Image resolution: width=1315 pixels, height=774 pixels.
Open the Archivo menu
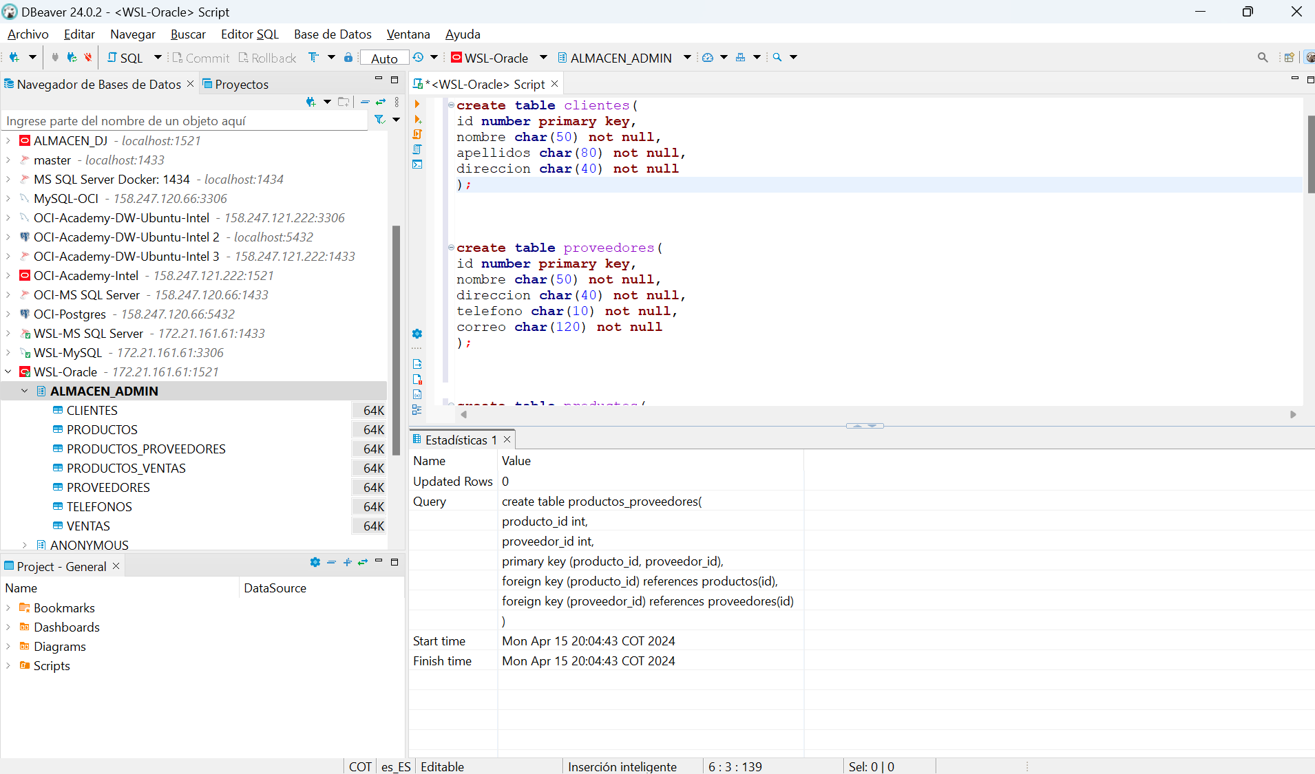(28, 34)
